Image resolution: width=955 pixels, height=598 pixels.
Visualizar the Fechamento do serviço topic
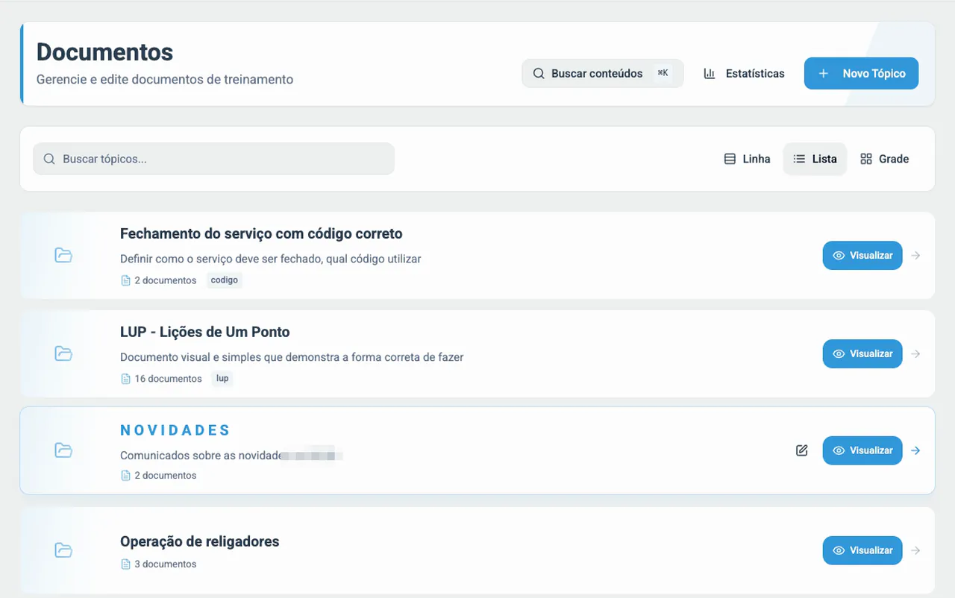(862, 255)
